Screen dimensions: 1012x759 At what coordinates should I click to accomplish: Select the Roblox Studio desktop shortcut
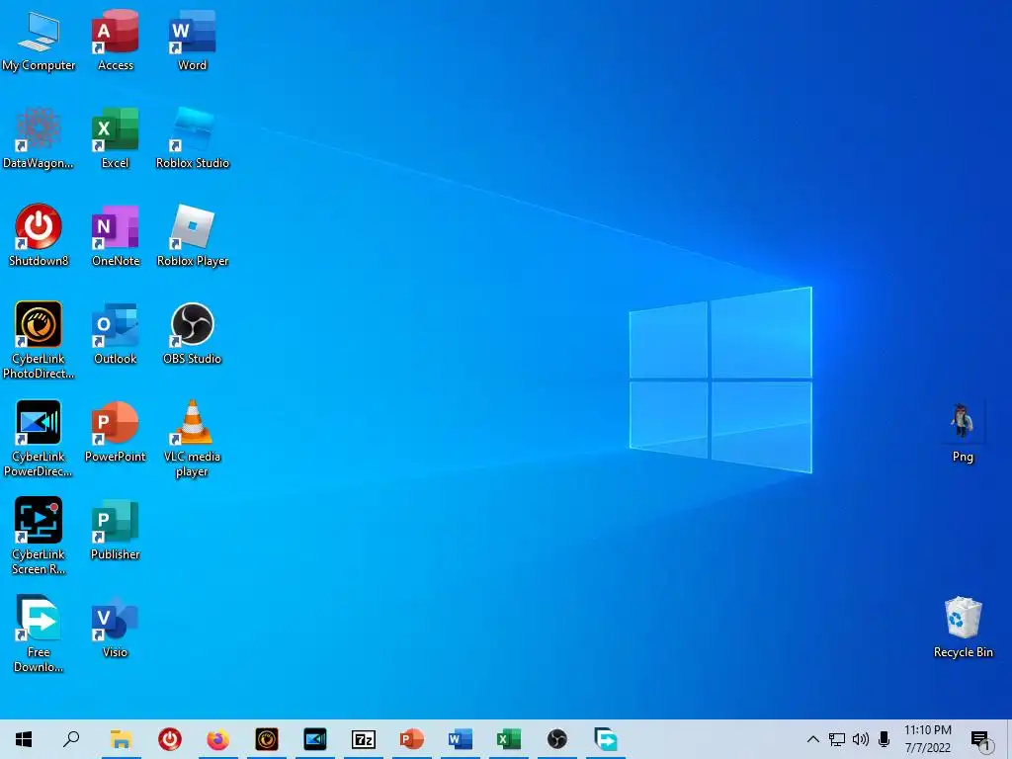[x=193, y=138]
